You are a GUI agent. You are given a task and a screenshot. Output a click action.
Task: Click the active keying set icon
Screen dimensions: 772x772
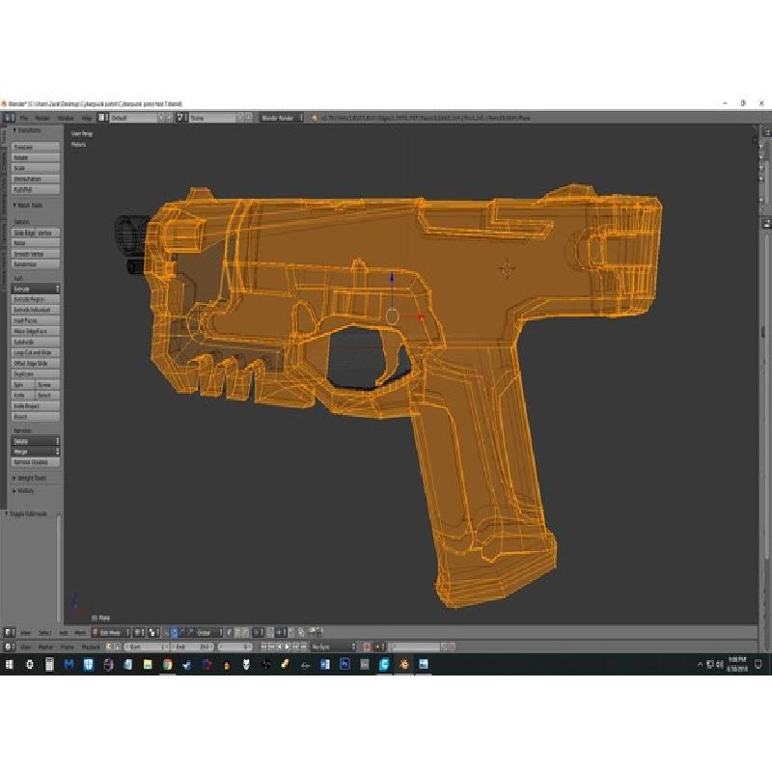pos(378,647)
